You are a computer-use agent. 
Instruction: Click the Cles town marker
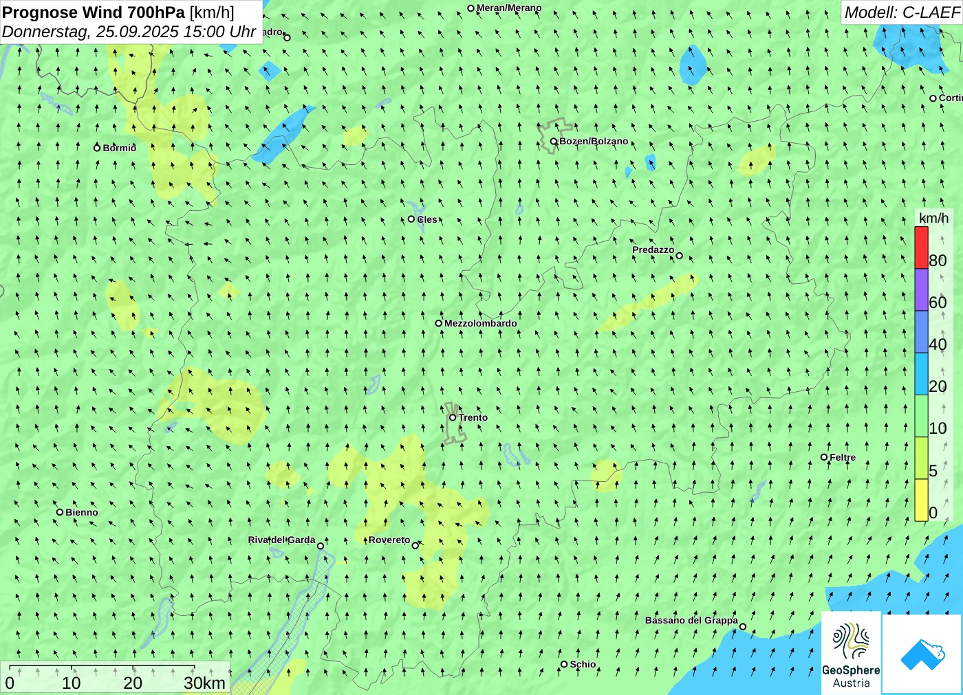[x=411, y=219]
